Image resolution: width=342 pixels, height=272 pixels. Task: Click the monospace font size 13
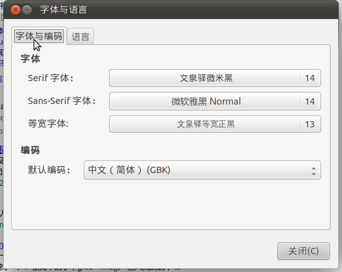click(310, 124)
